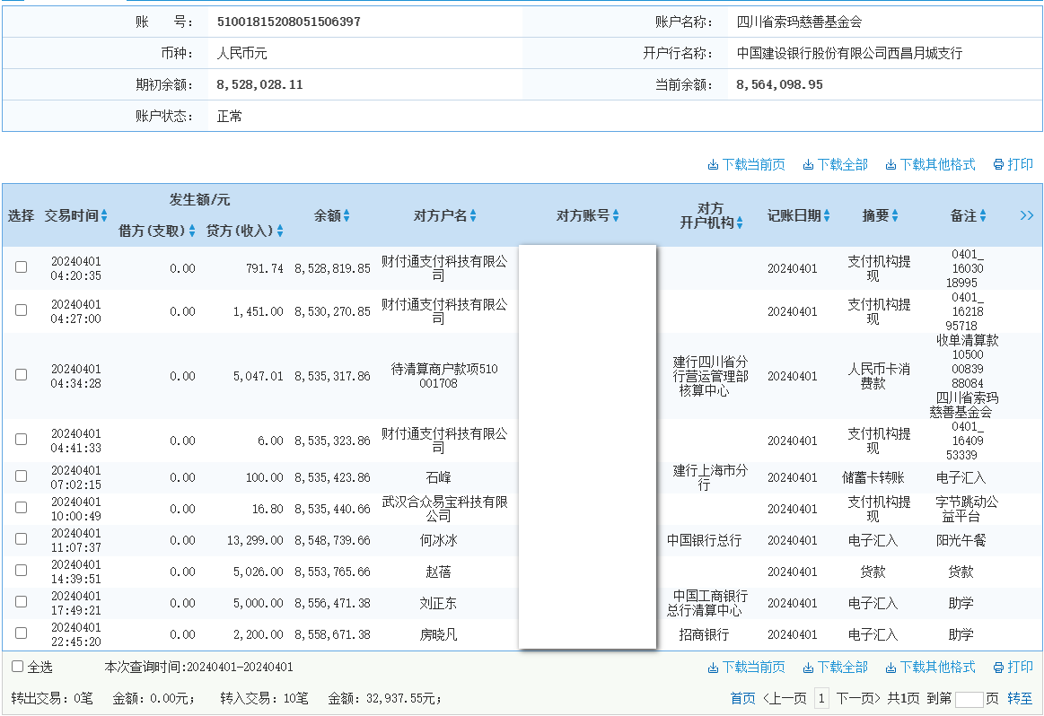Click top 打印 printer icon
The image size is (1044, 716).
pyautogui.click(x=998, y=165)
